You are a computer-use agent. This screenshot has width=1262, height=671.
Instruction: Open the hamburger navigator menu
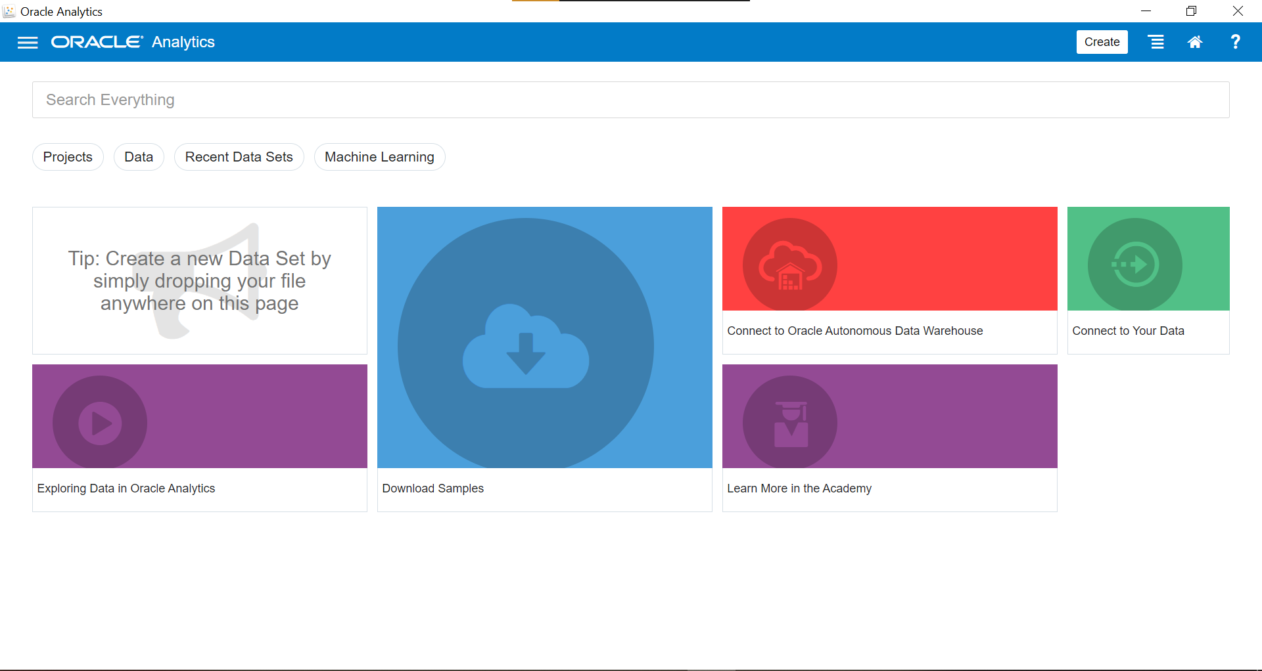28,43
